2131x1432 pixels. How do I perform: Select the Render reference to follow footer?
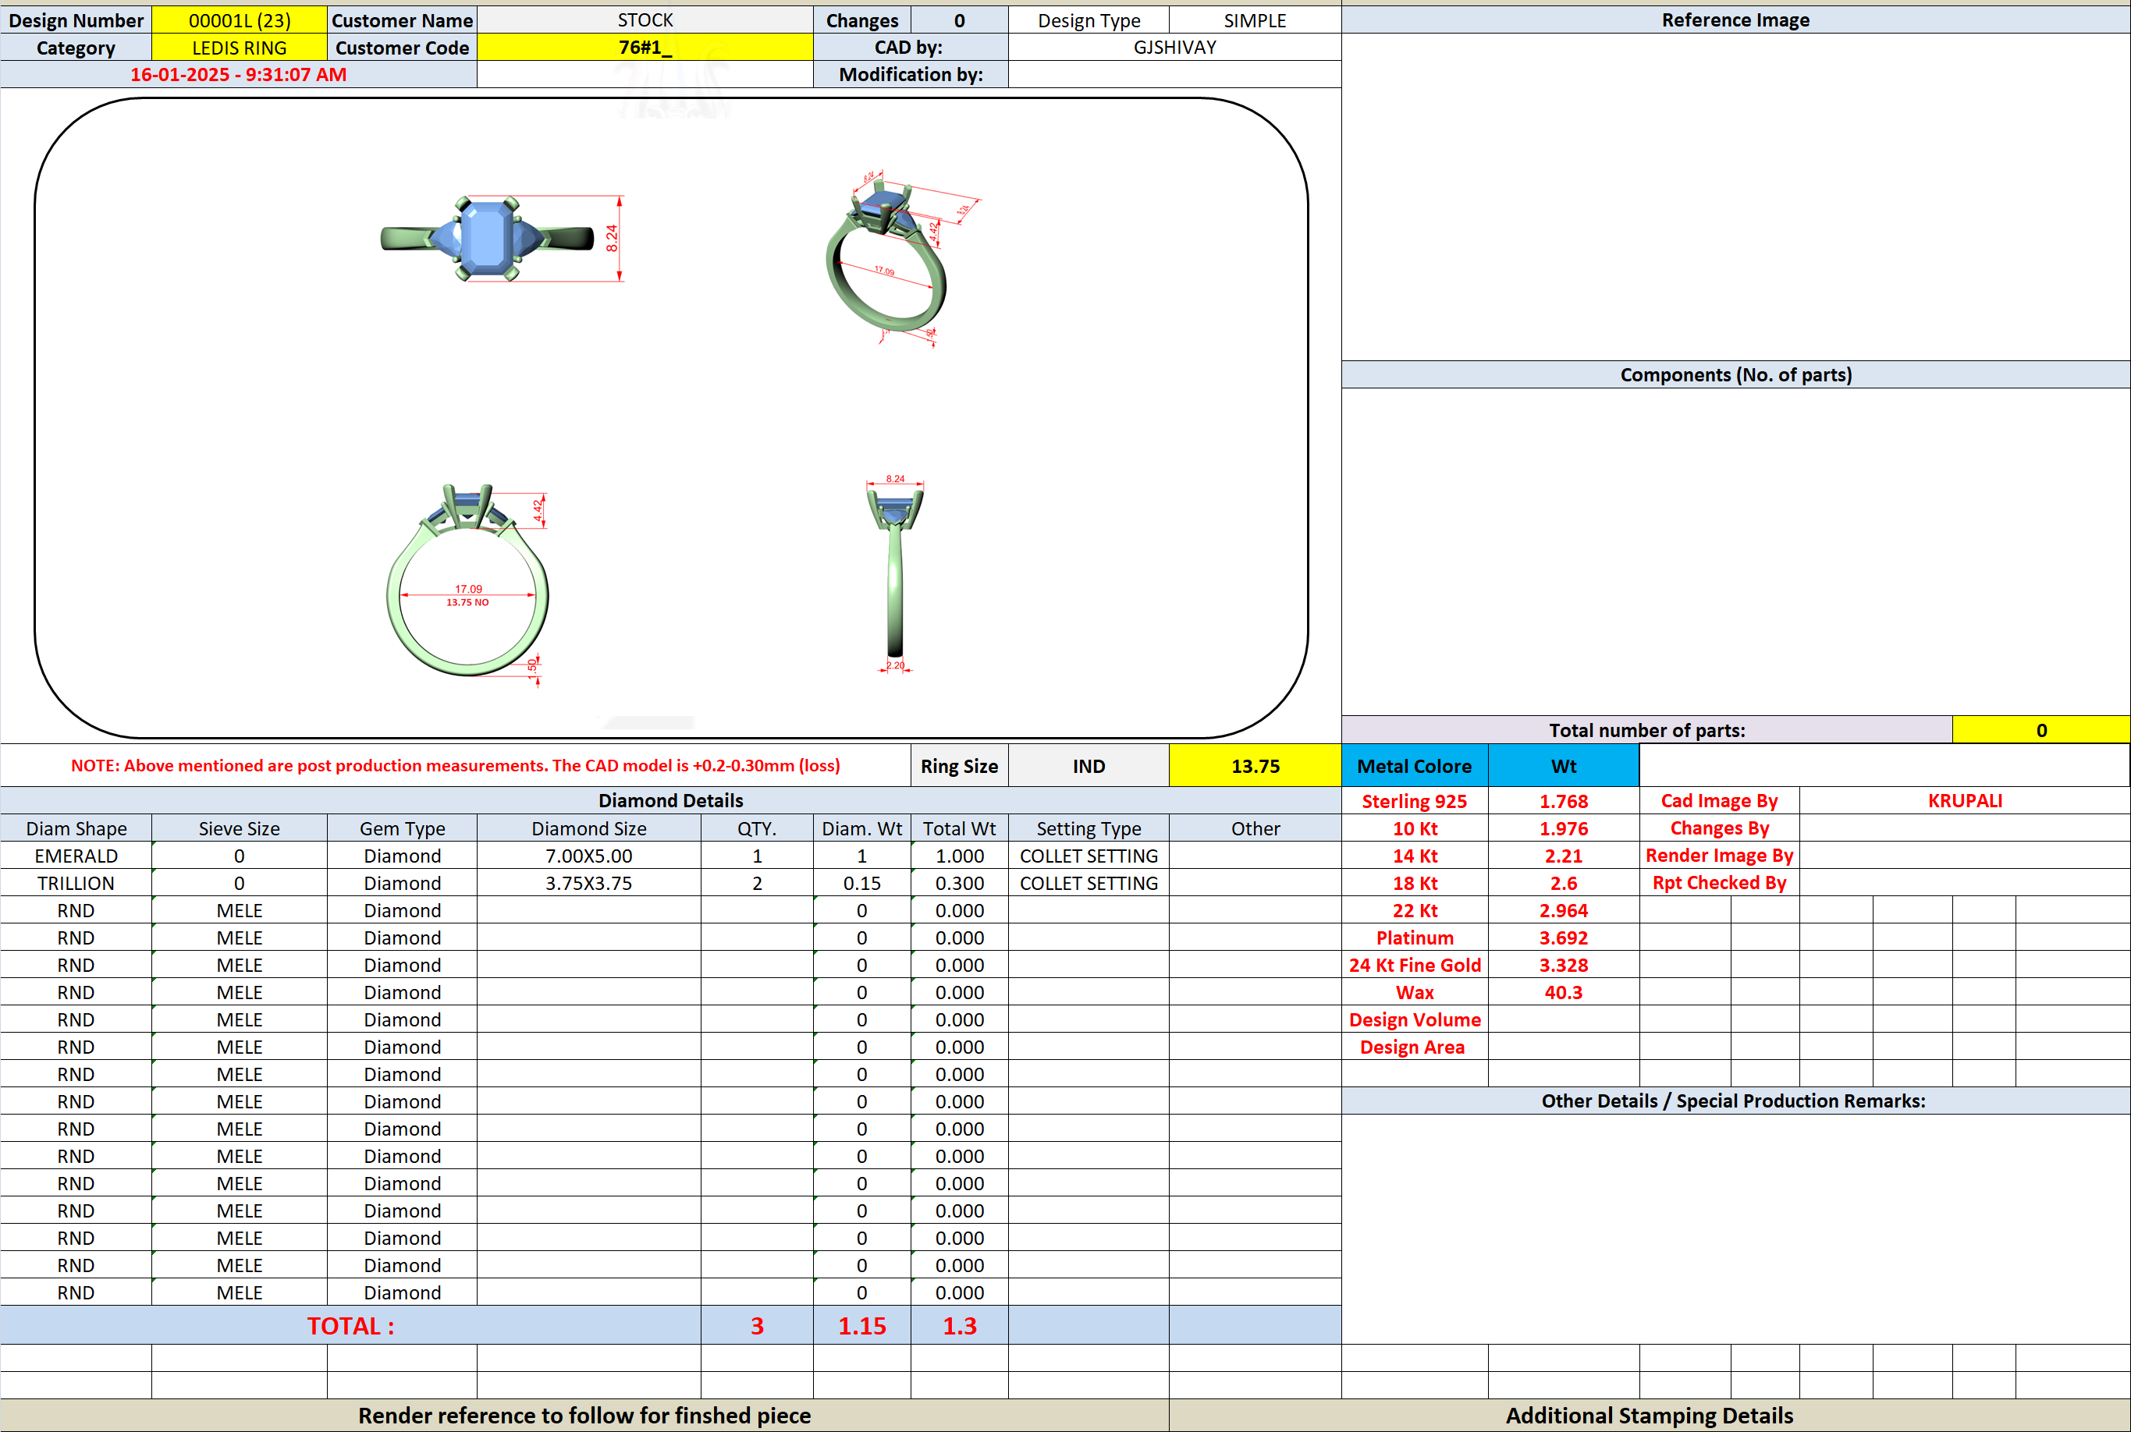584,1416
